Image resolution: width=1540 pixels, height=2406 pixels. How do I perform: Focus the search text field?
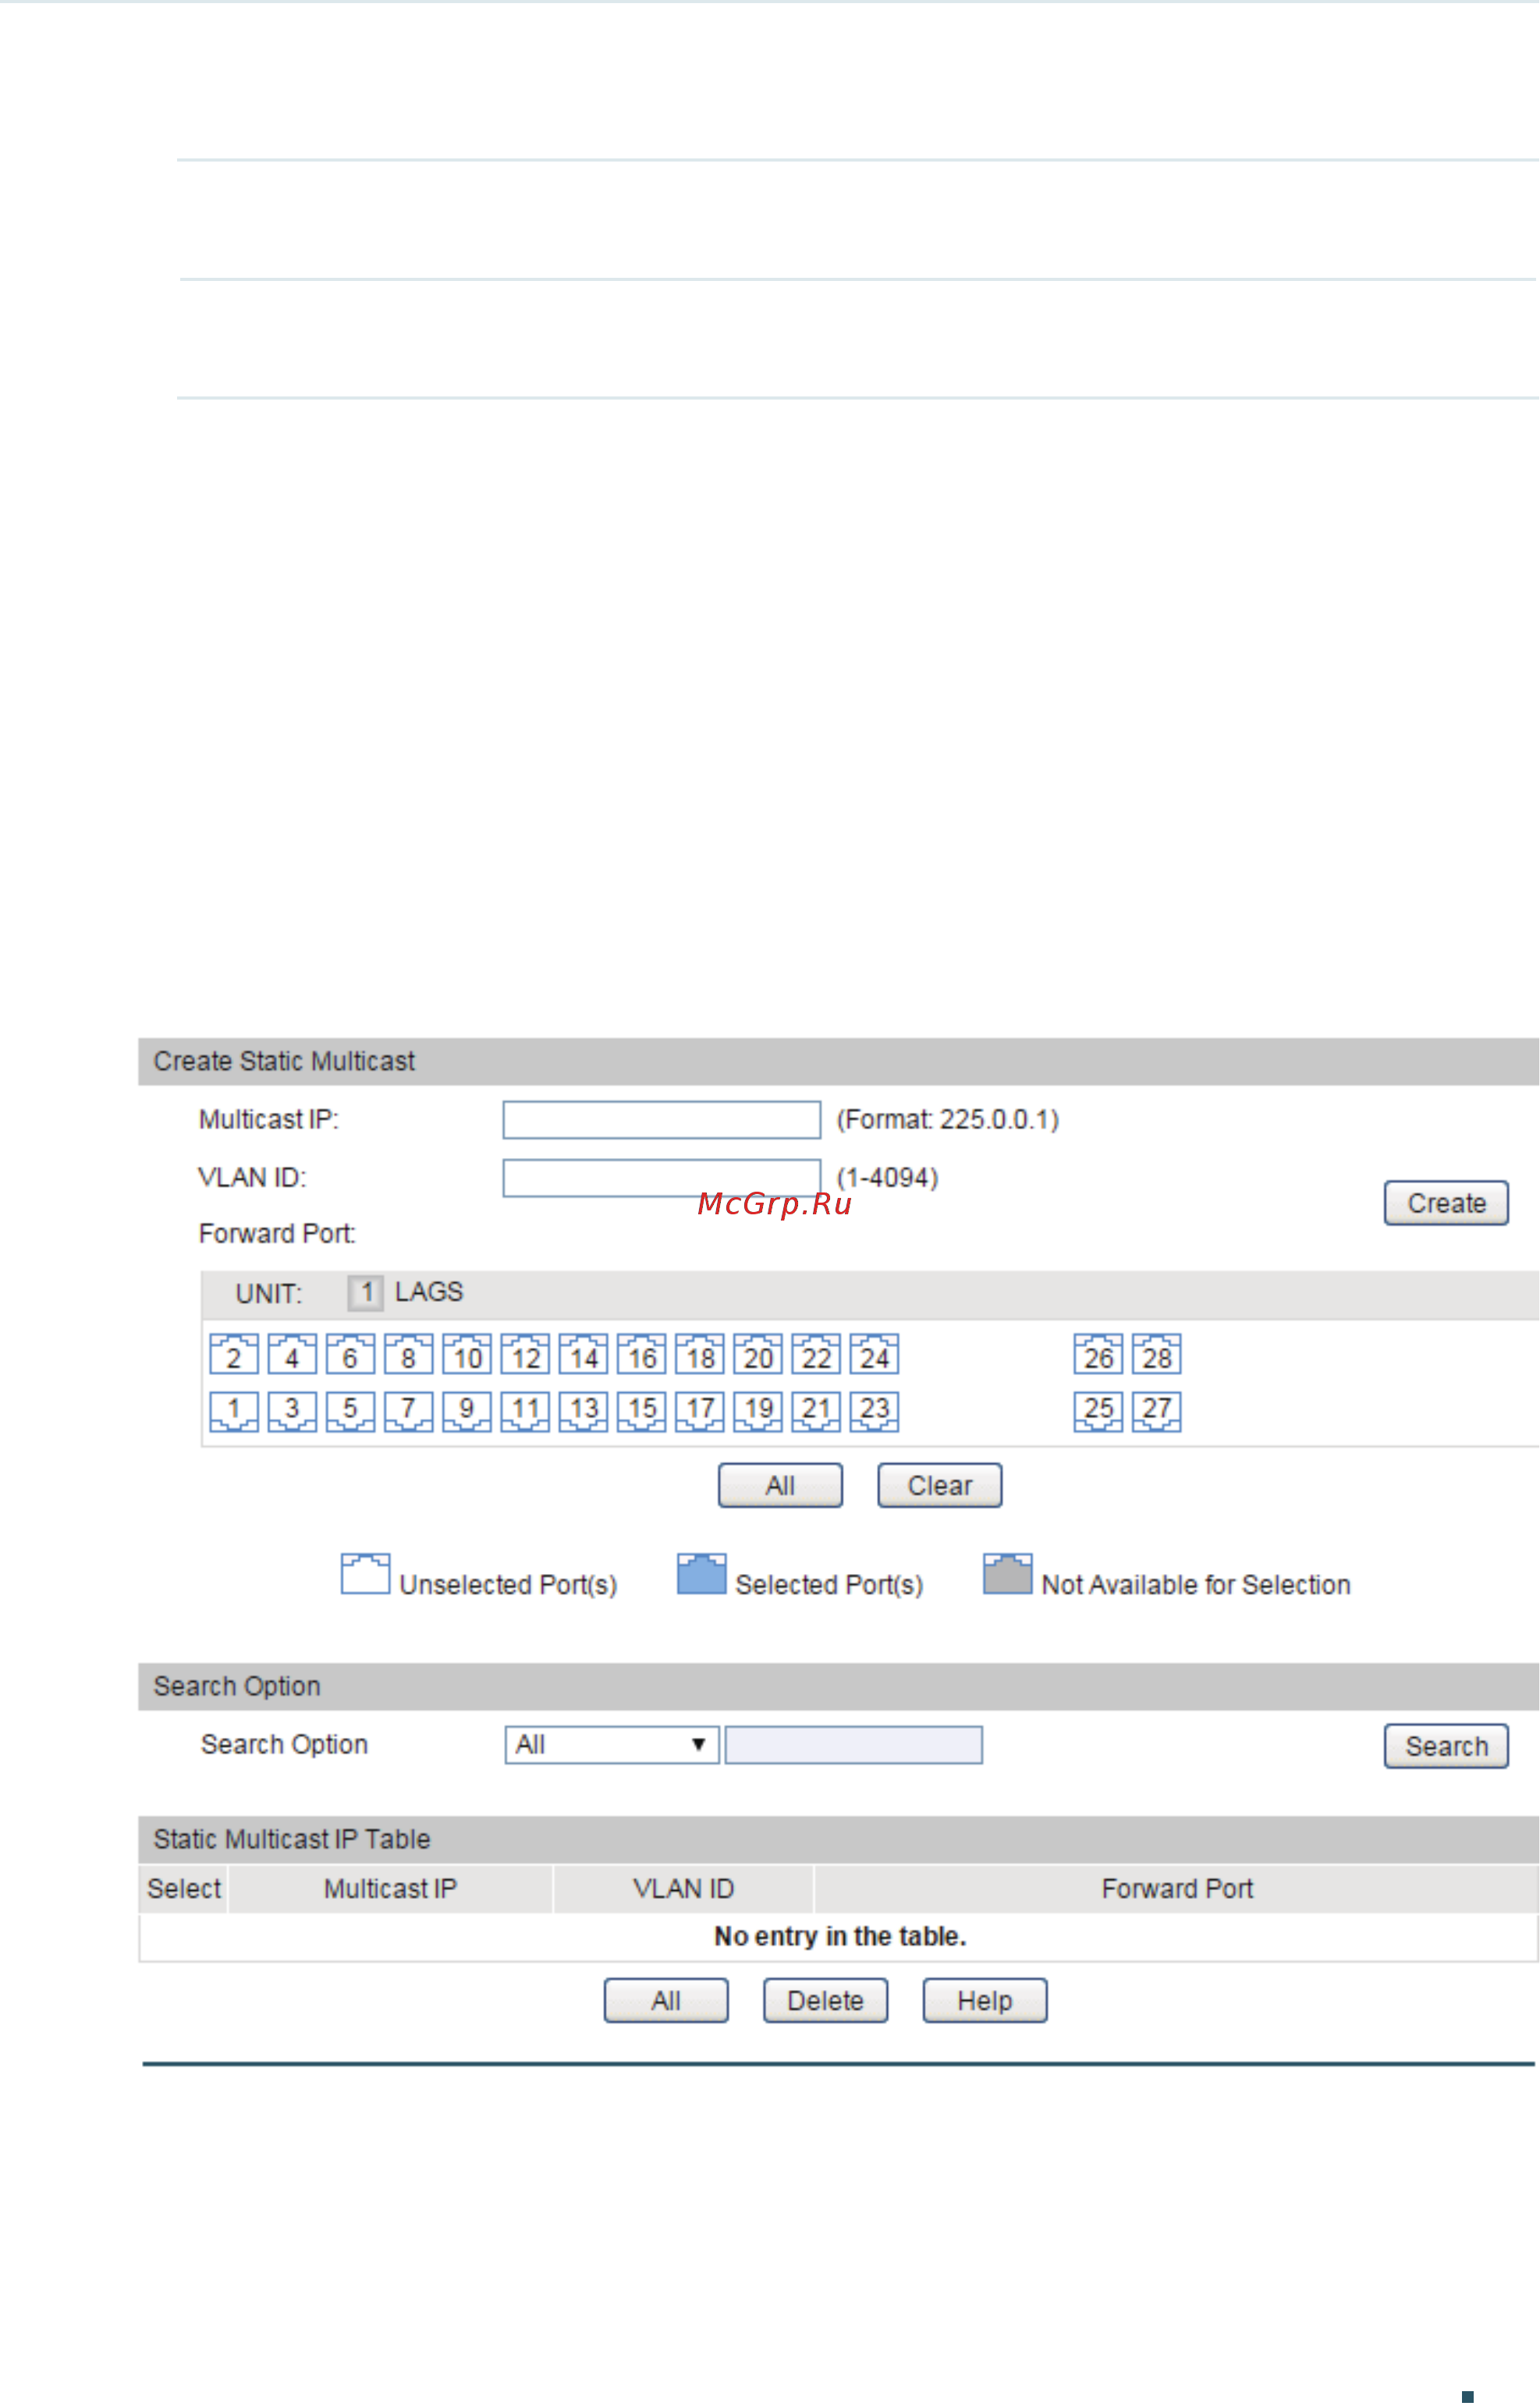click(x=853, y=1745)
